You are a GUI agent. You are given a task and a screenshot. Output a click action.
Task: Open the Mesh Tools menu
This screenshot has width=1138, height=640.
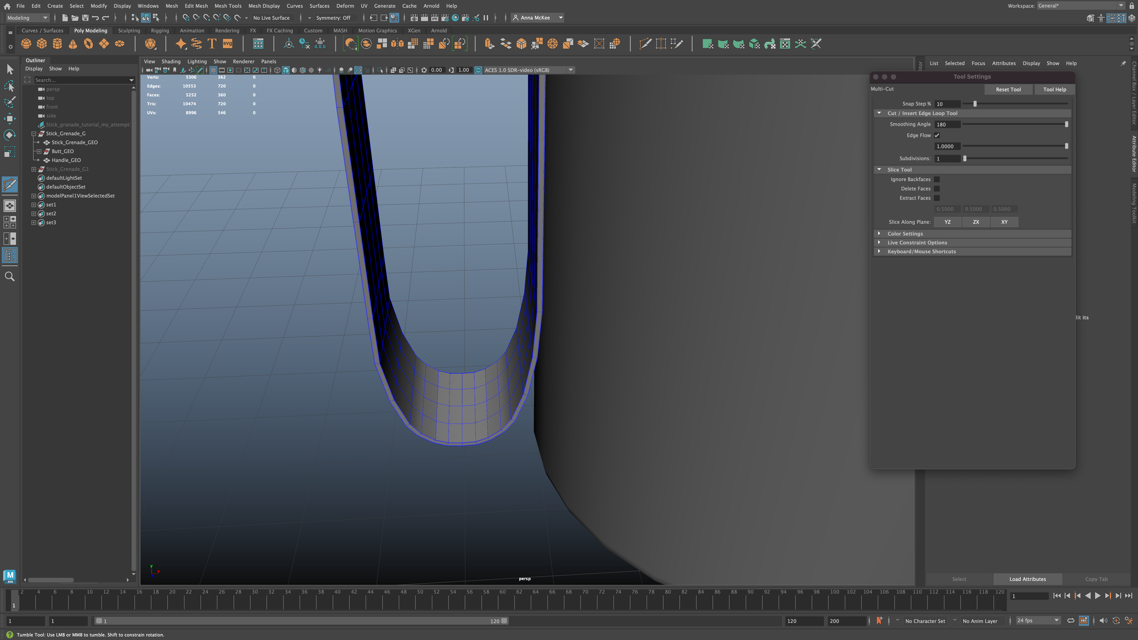coord(228,6)
